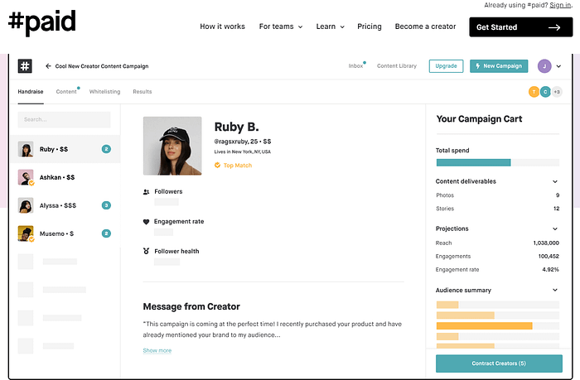
Task: Click the Followers people icon
Action: click(146, 191)
